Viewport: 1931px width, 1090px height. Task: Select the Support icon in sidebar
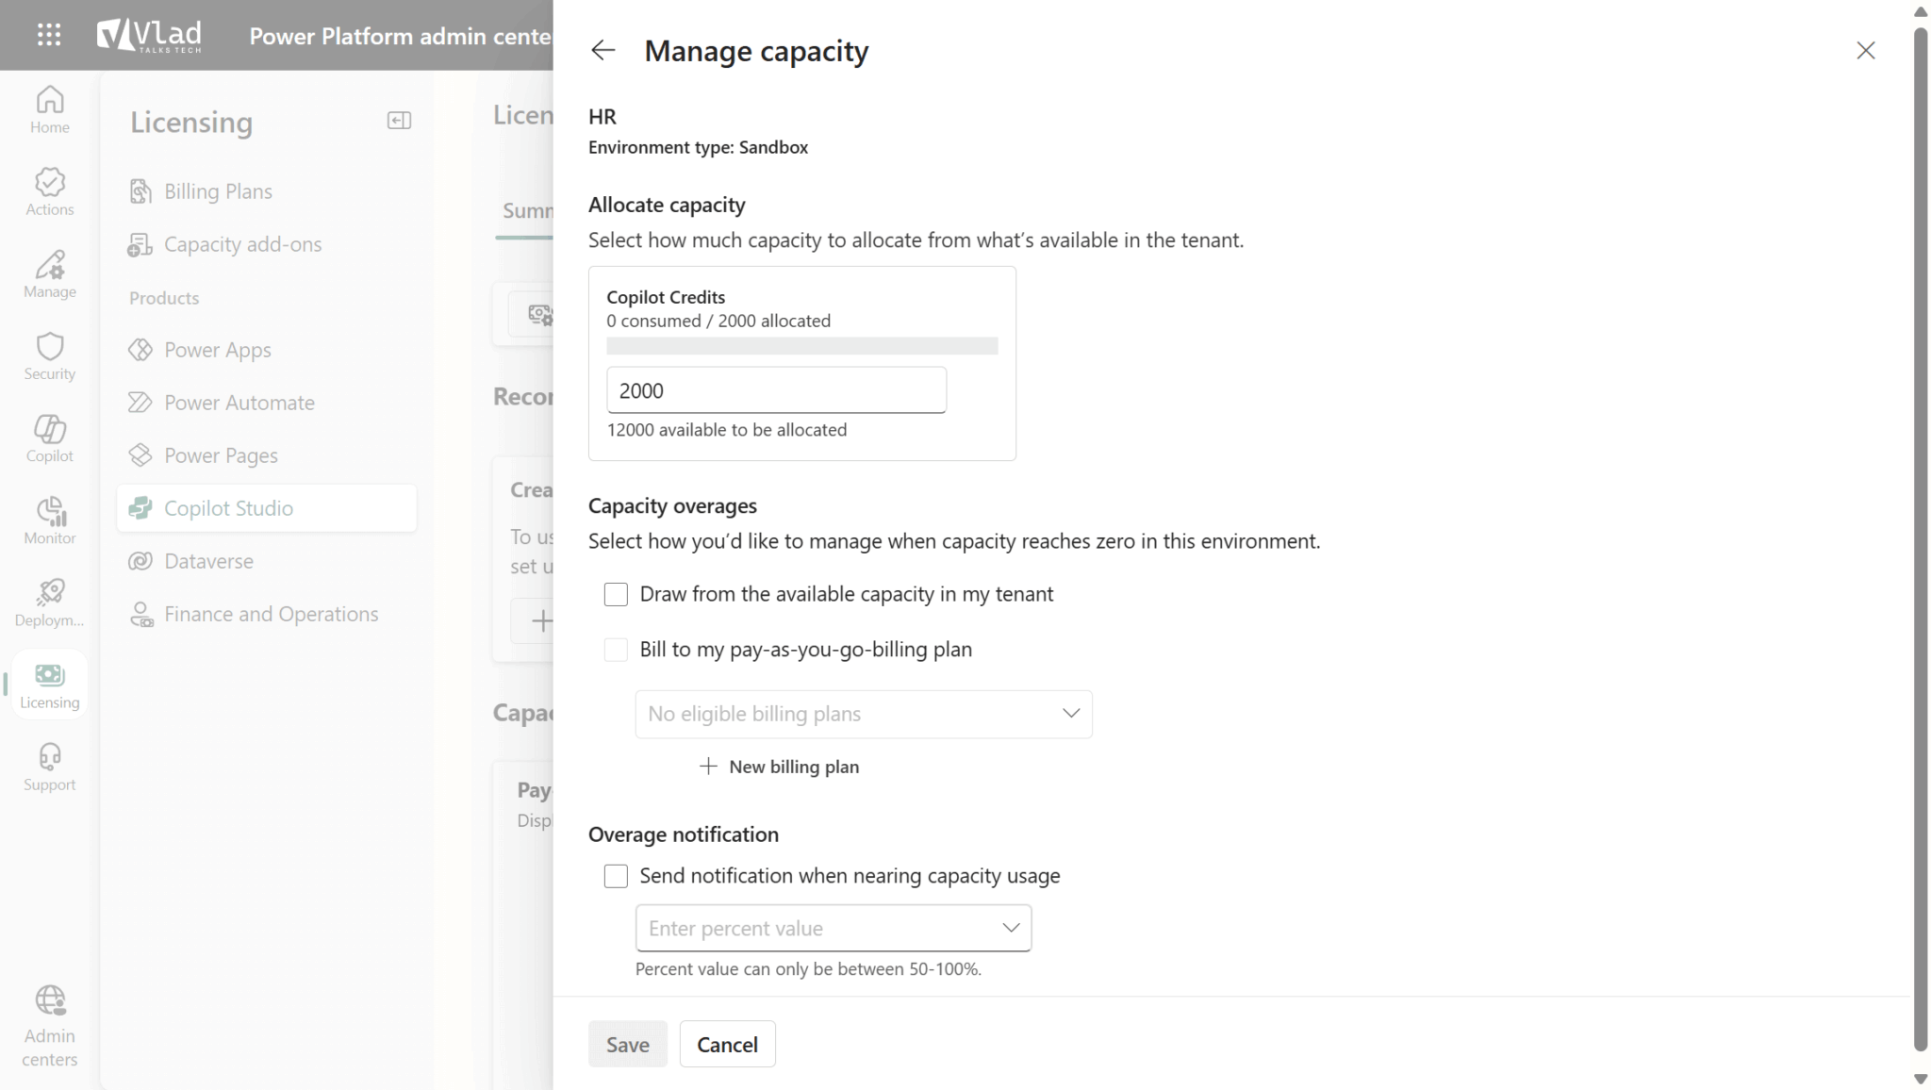tap(48, 766)
